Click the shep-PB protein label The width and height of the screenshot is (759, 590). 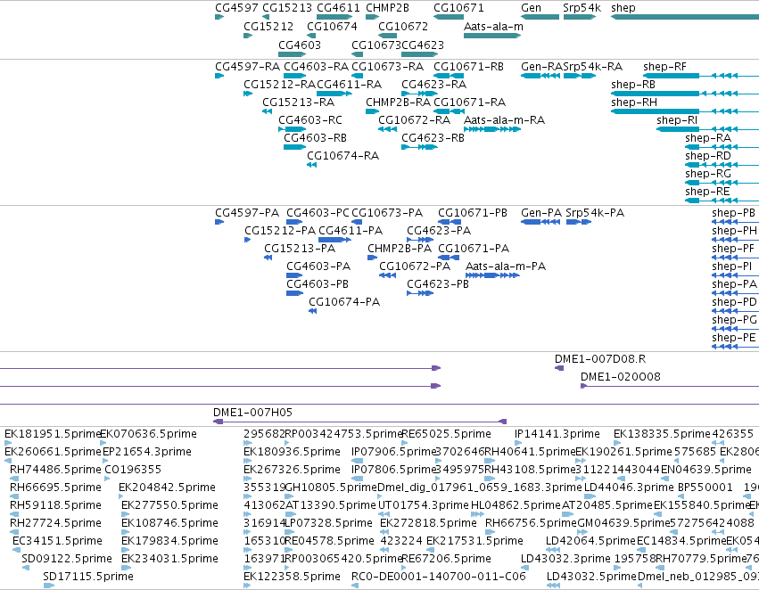click(733, 213)
